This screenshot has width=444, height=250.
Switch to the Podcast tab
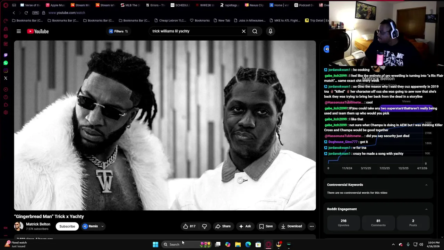pos(305,5)
